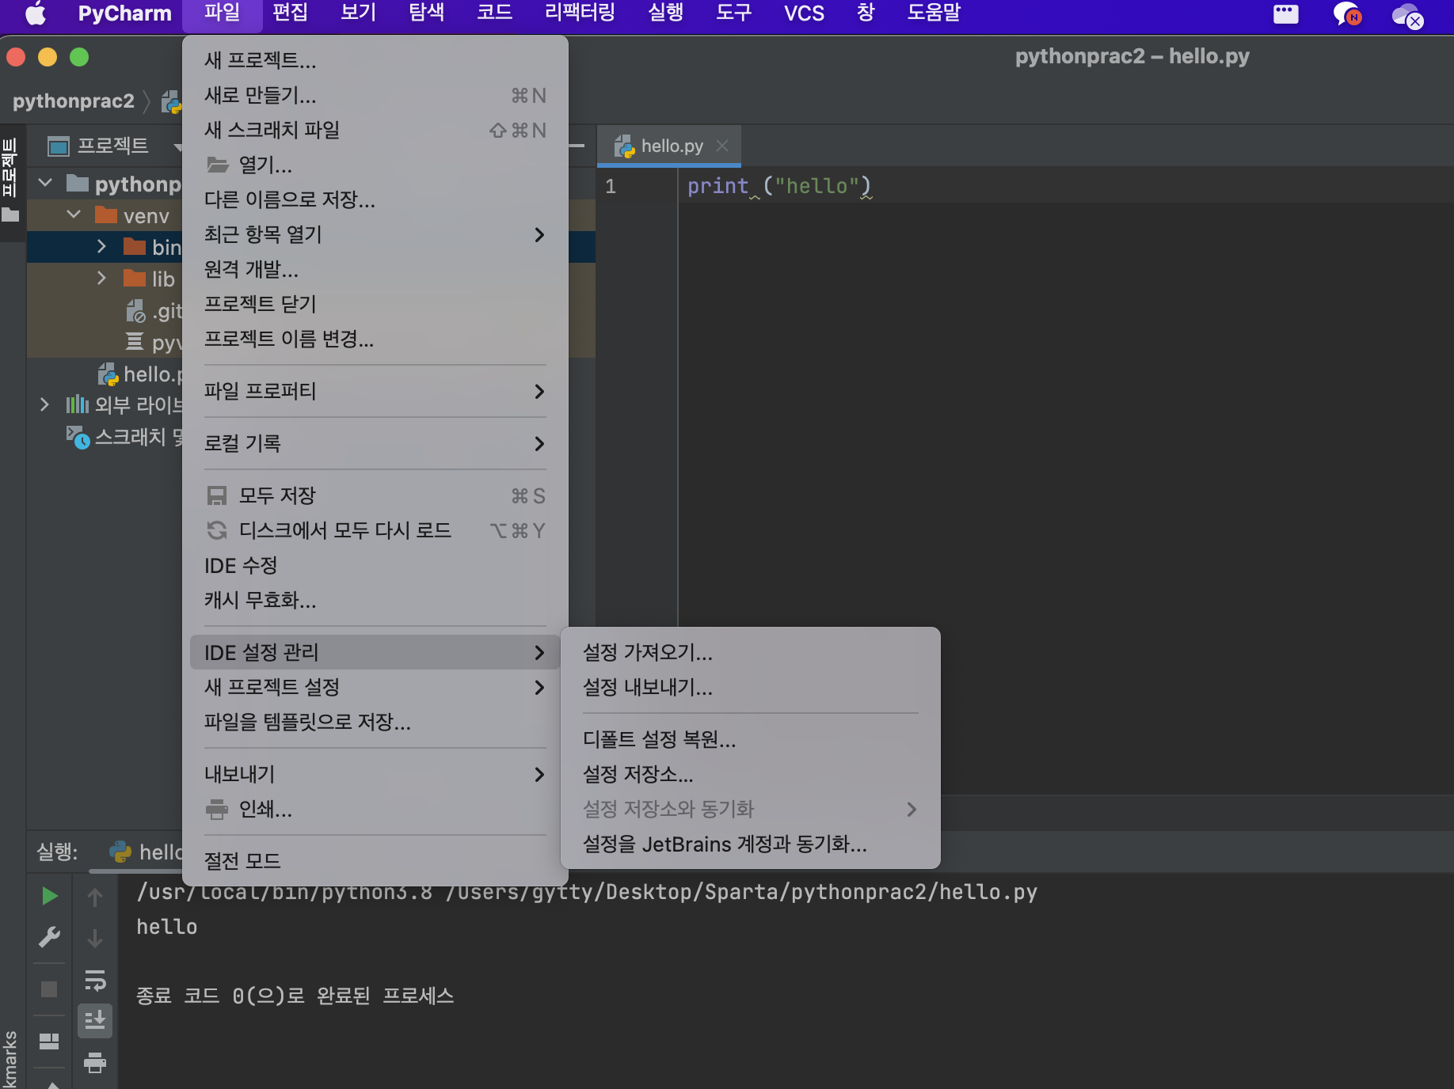Open the 실행 menu
Screen dimensions: 1454x1089
[665, 13]
